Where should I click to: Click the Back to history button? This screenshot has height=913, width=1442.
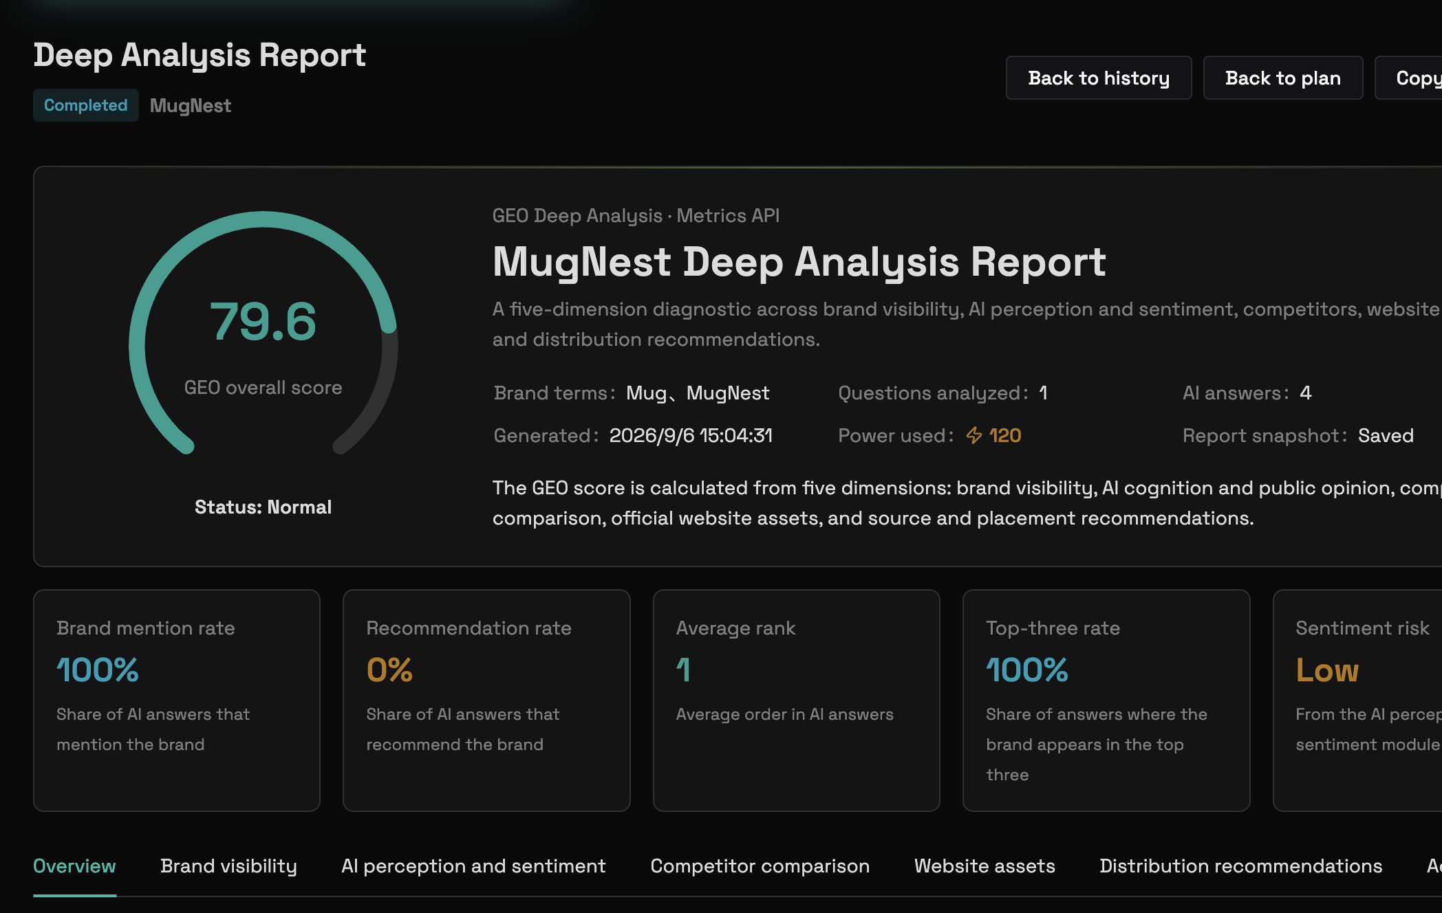pyautogui.click(x=1099, y=78)
